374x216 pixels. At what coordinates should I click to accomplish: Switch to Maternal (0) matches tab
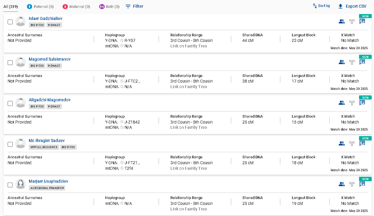(76, 6)
